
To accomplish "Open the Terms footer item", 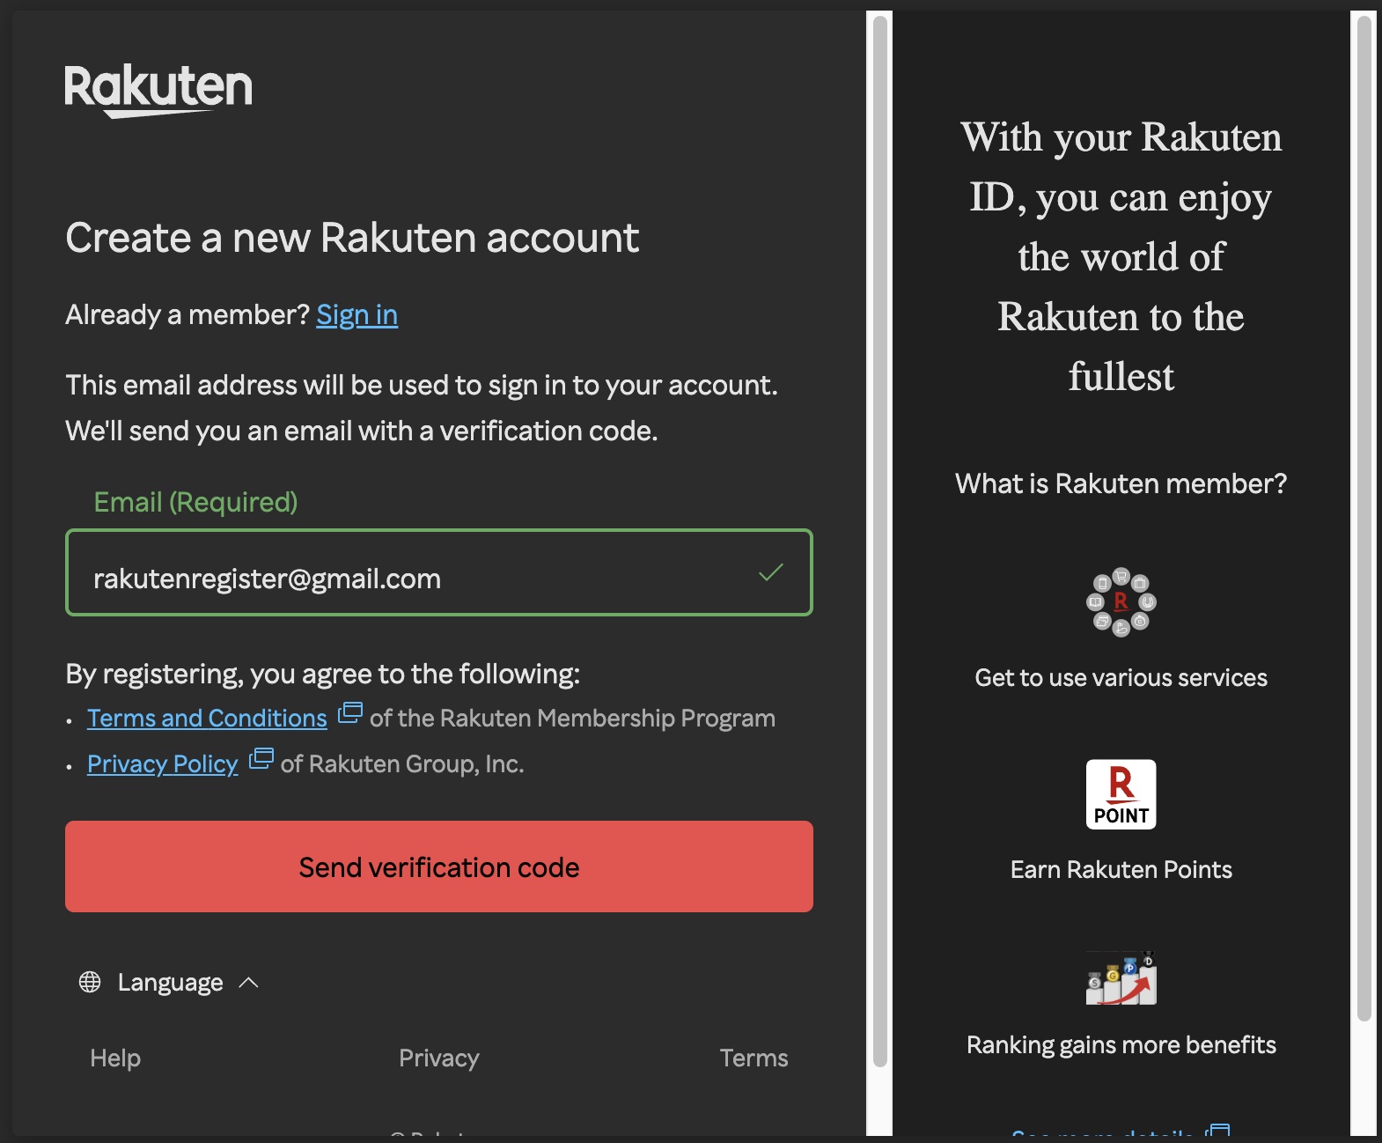I will 753,1058.
